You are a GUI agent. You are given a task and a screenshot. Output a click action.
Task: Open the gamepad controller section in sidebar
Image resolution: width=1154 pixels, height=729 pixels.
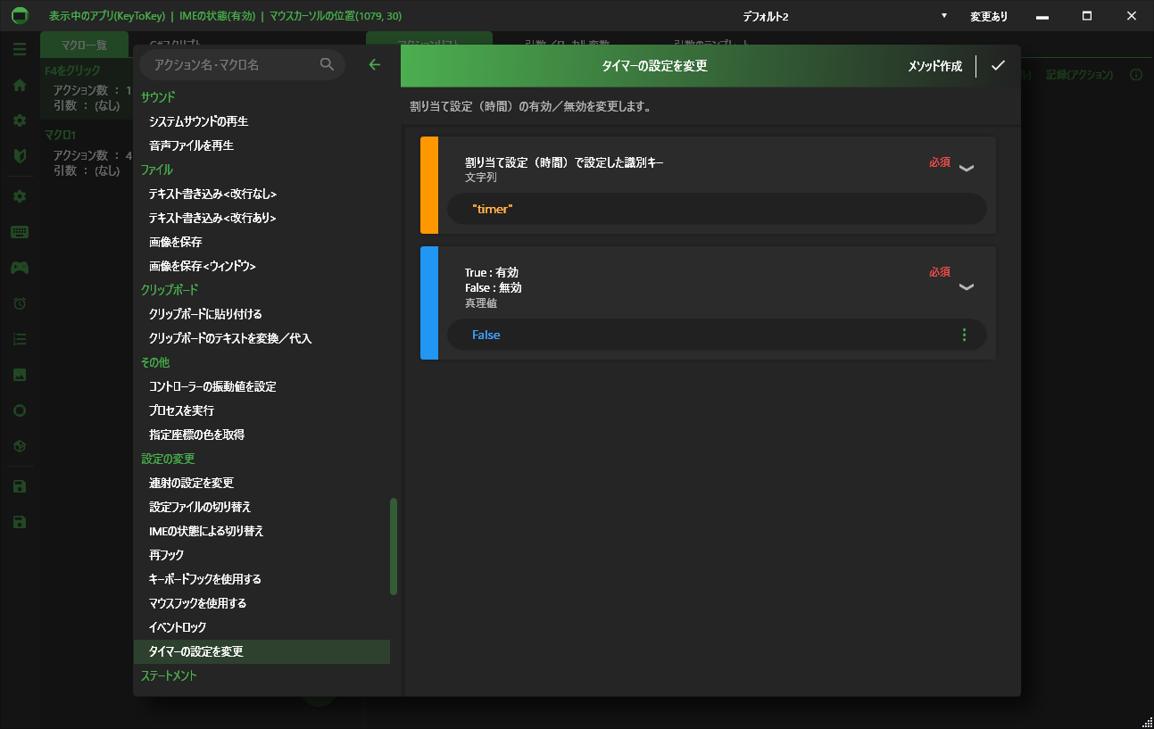[20, 267]
